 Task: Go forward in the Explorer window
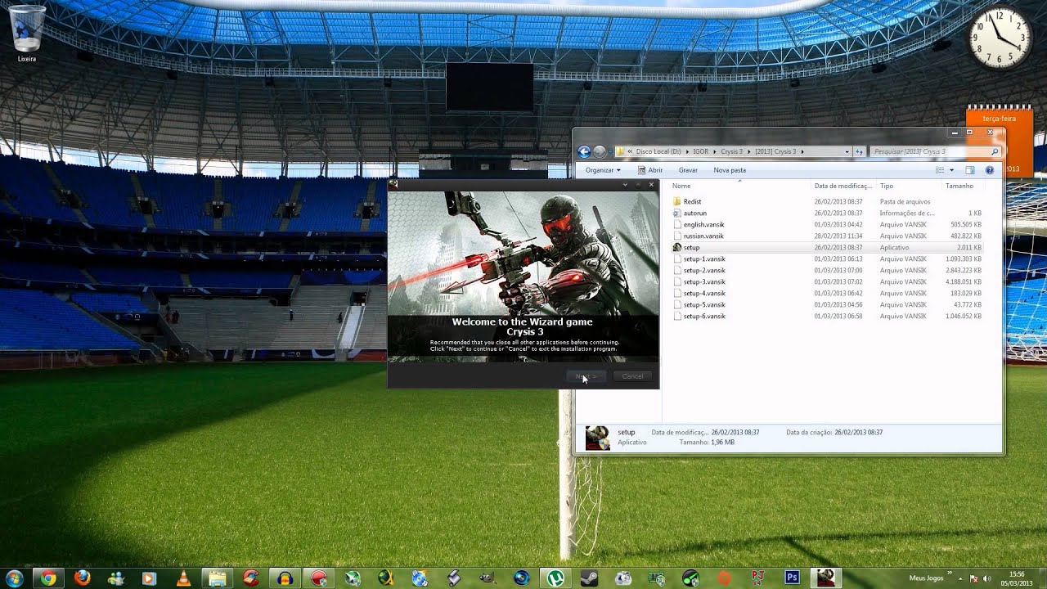tap(600, 151)
